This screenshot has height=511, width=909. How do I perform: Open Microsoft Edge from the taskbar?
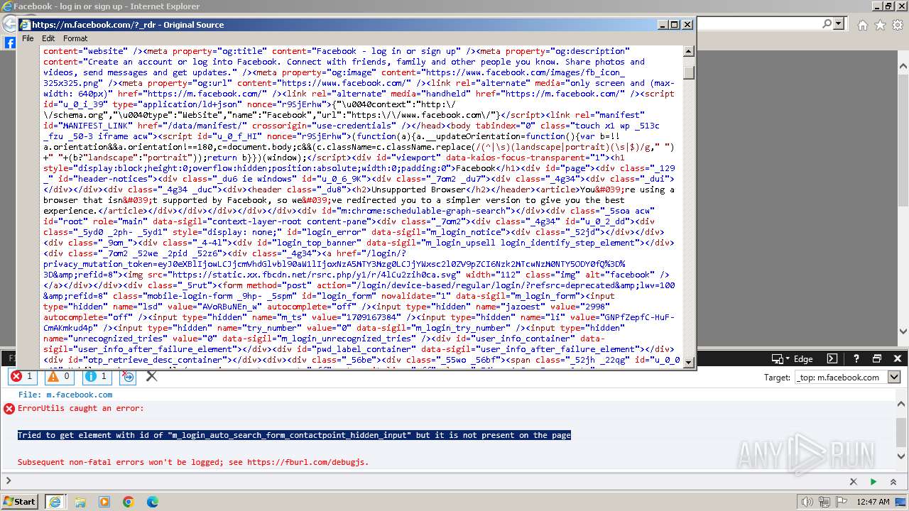pos(153,502)
